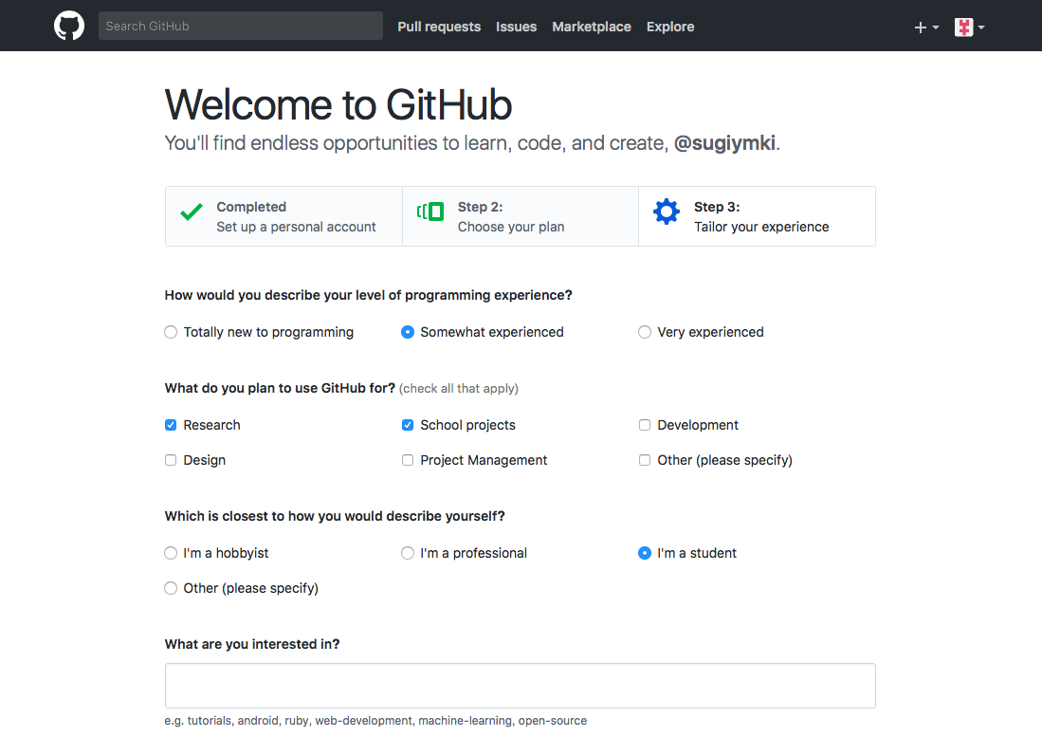Open the Explore link
Viewport: 1042px width, 737px height.
[x=670, y=27]
